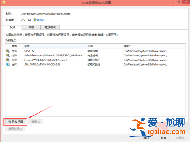Click the SYSTEM owner name text

click(x=26, y=20)
